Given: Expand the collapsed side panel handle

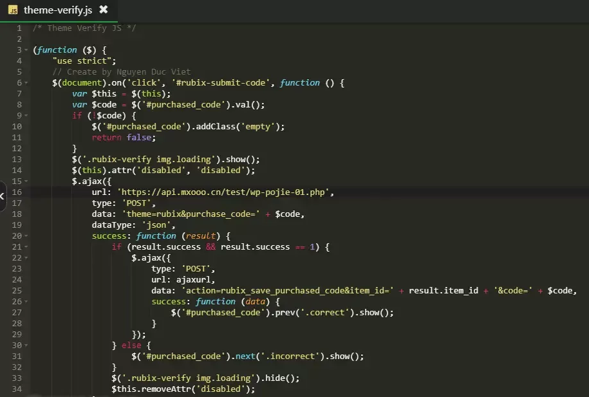Looking at the screenshot, I should coord(2,196).
